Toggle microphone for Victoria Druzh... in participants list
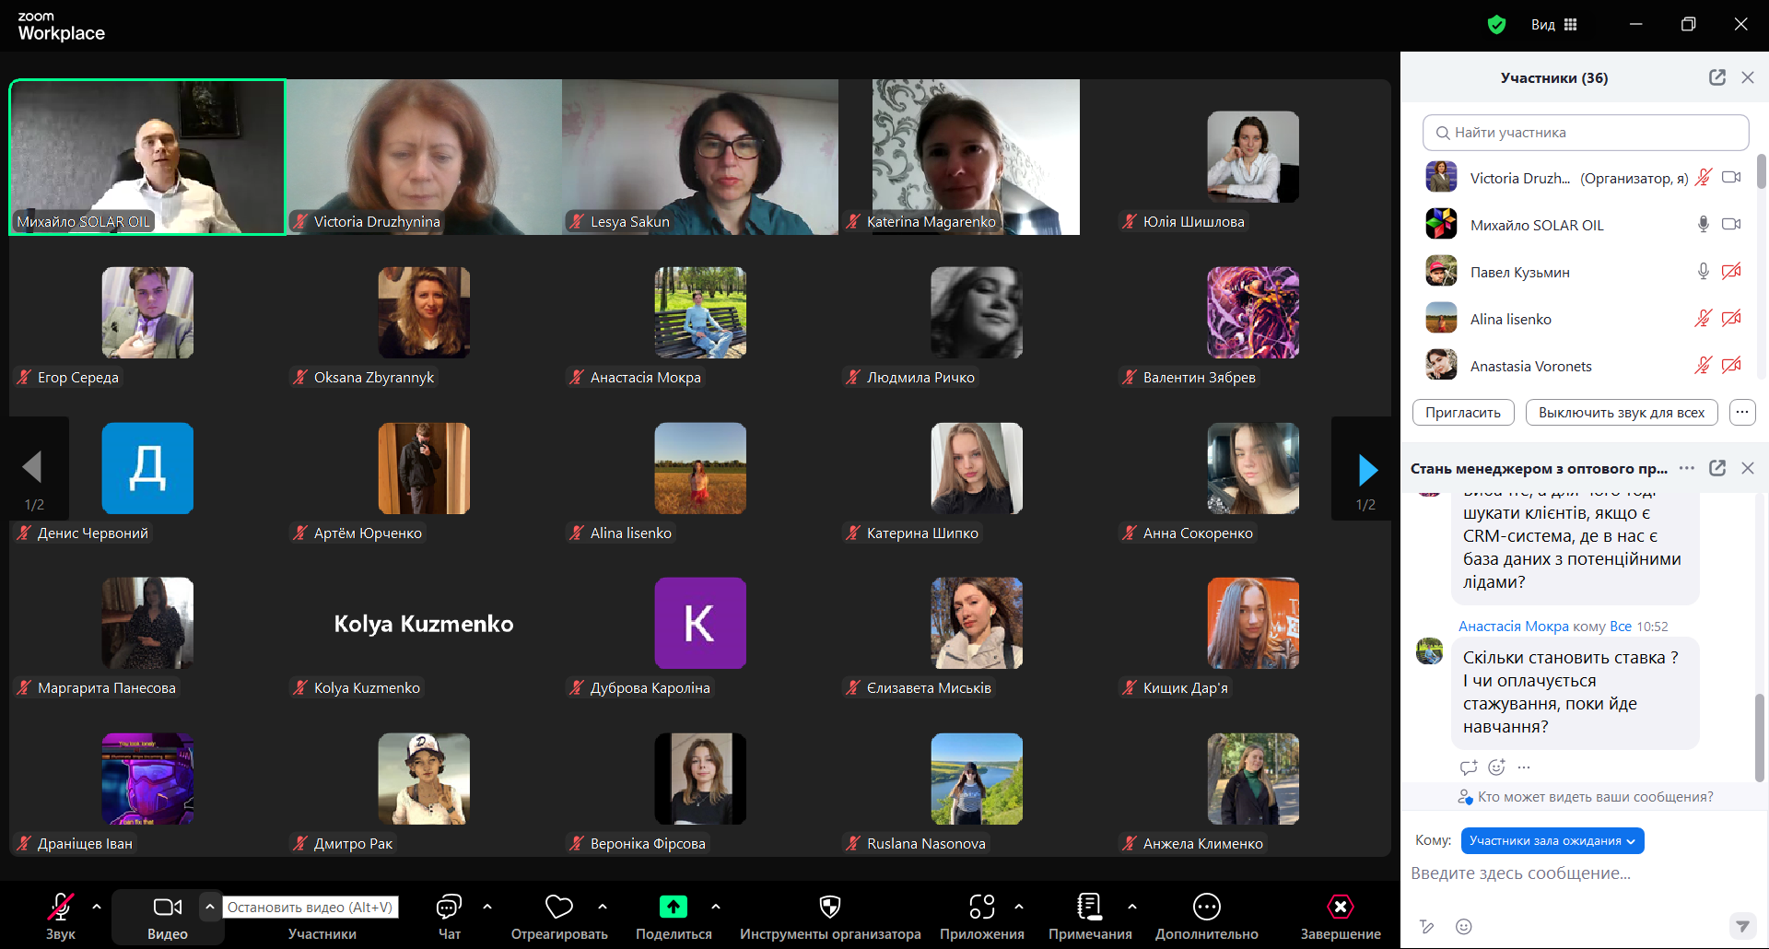The image size is (1769, 949). [1704, 178]
